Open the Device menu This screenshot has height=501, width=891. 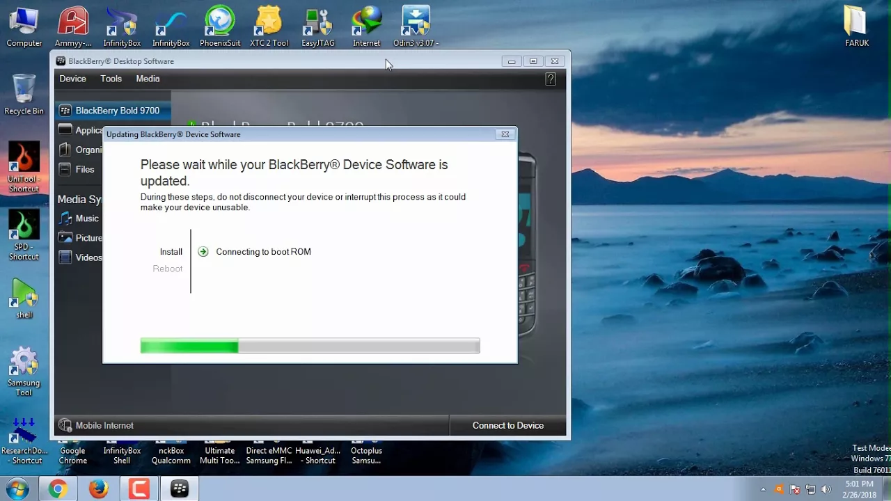pos(72,79)
